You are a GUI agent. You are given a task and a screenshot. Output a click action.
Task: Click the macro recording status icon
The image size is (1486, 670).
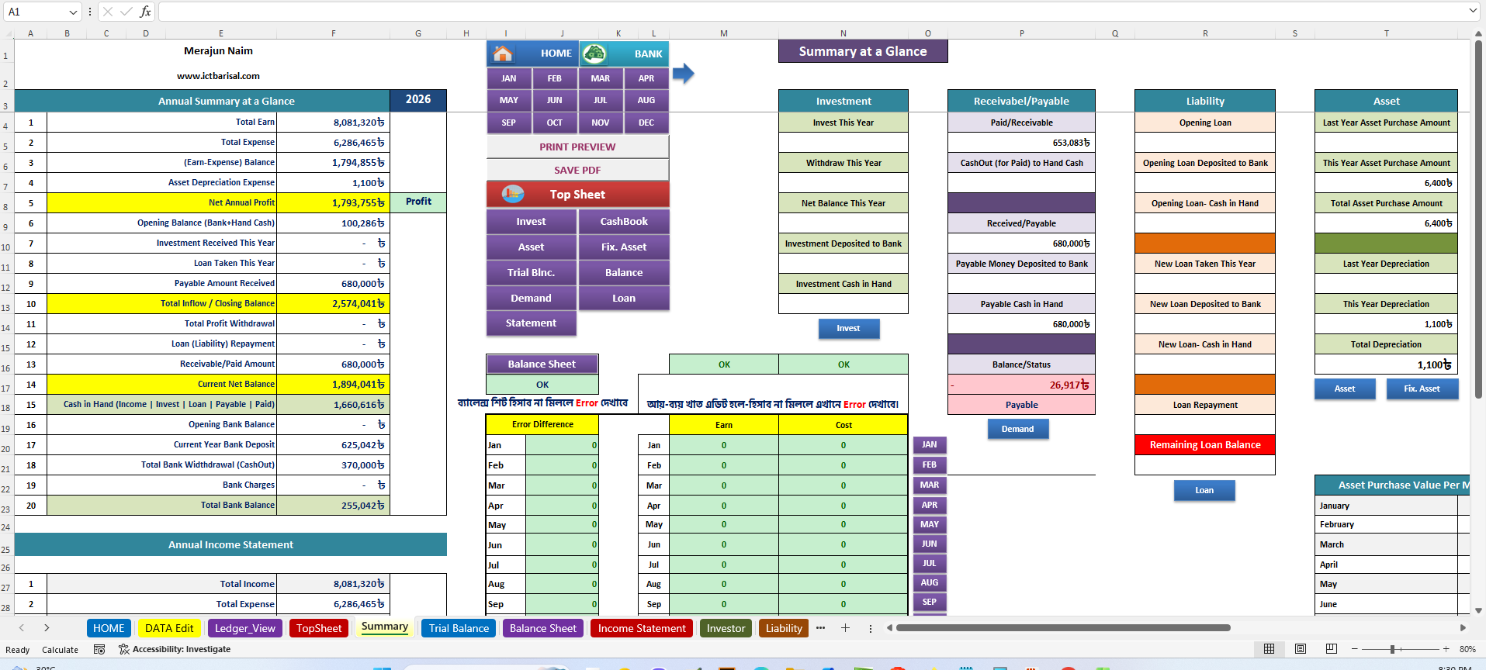(99, 649)
